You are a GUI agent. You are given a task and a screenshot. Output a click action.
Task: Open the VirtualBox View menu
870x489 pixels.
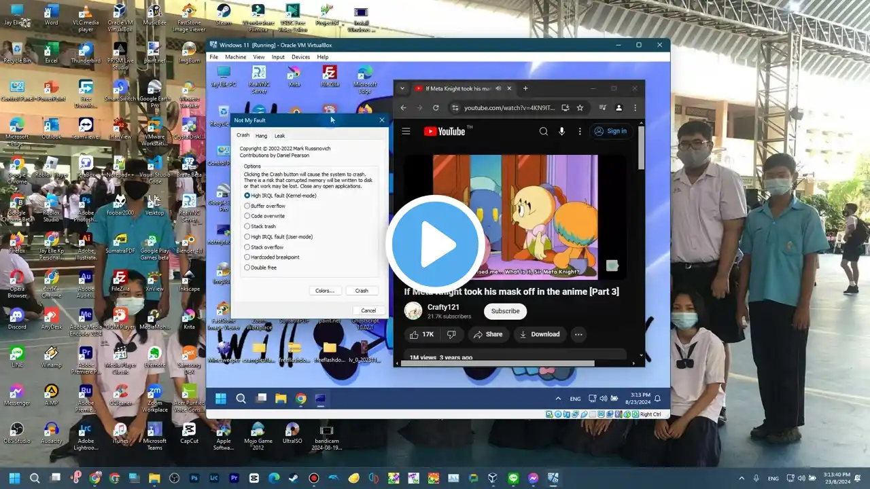[259, 57]
